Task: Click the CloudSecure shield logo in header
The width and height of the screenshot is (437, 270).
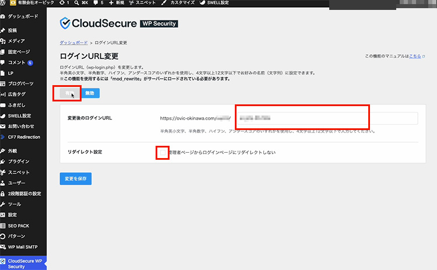Action: pos(65,23)
